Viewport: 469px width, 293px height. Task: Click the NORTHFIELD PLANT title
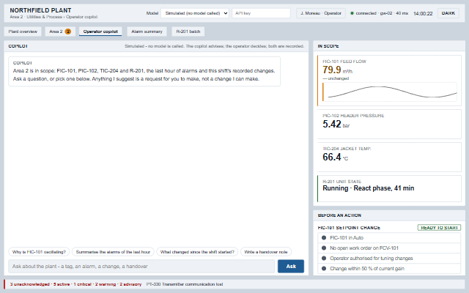41,10
